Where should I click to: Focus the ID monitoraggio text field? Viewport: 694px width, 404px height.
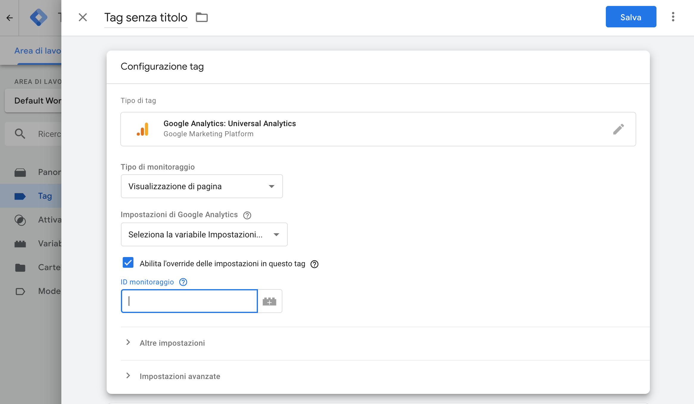(x=189, y=301)
